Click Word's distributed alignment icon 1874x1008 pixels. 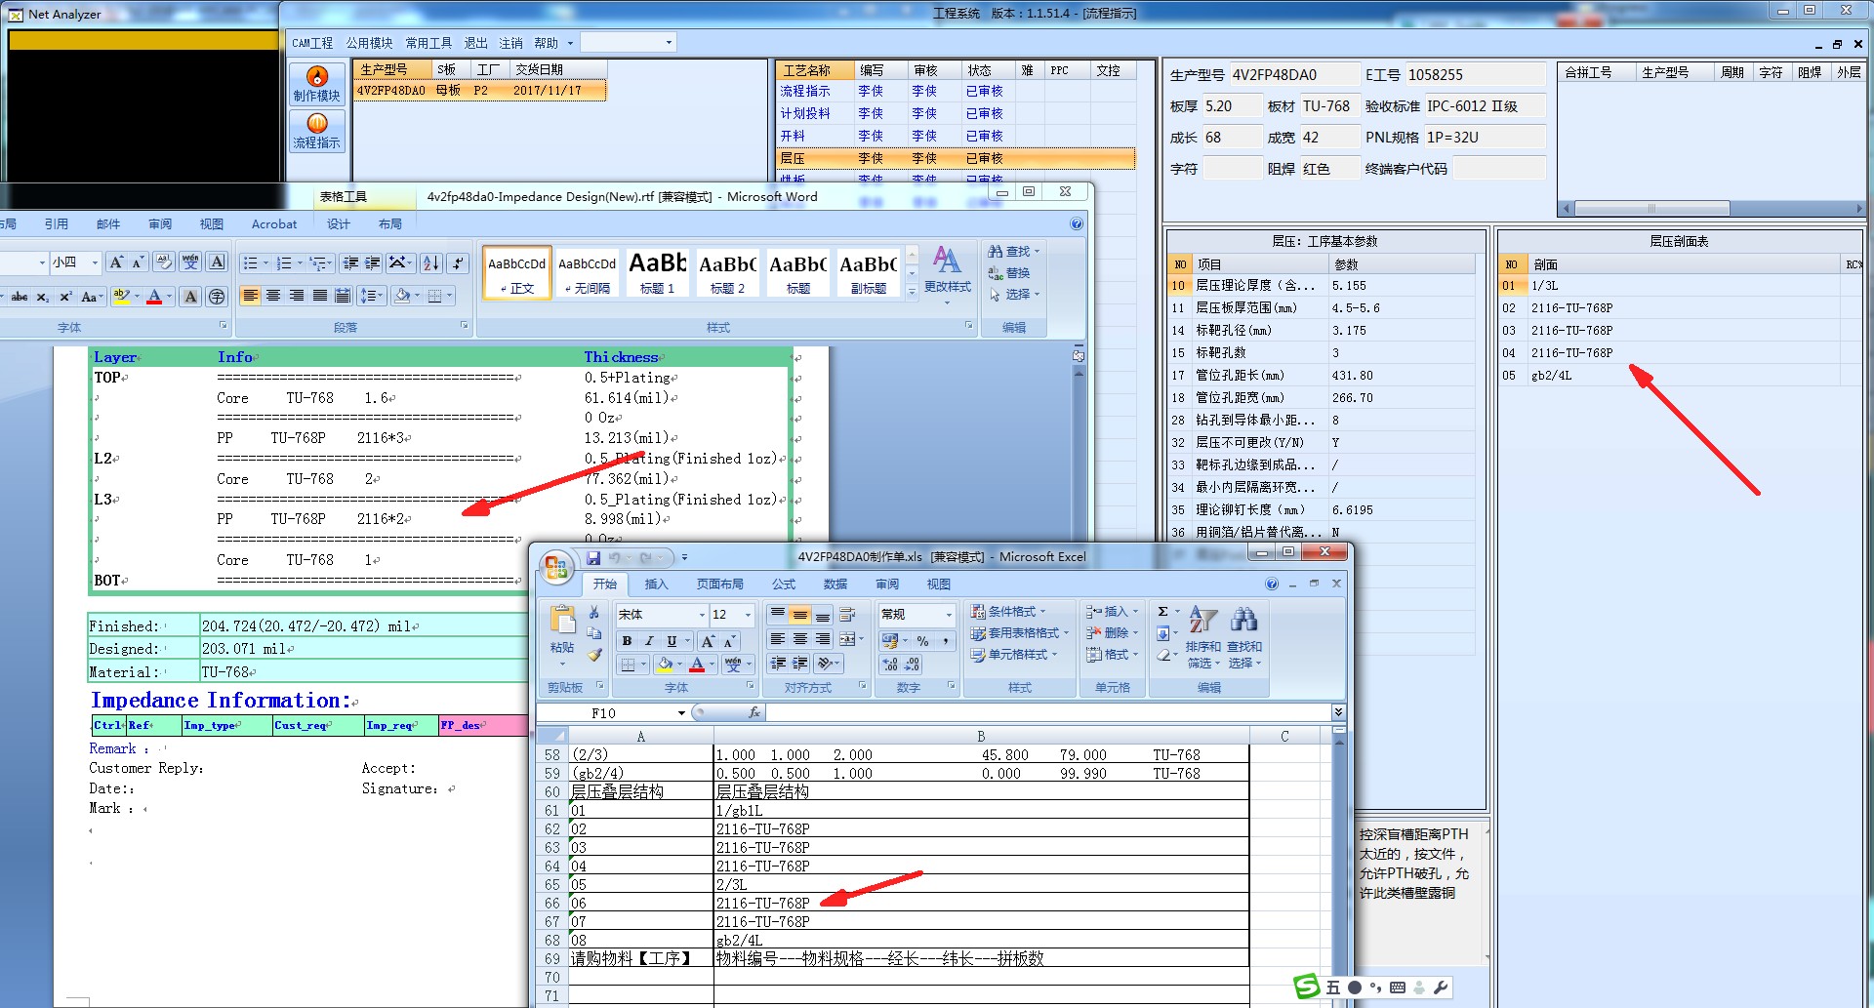(x=343, y=296)
